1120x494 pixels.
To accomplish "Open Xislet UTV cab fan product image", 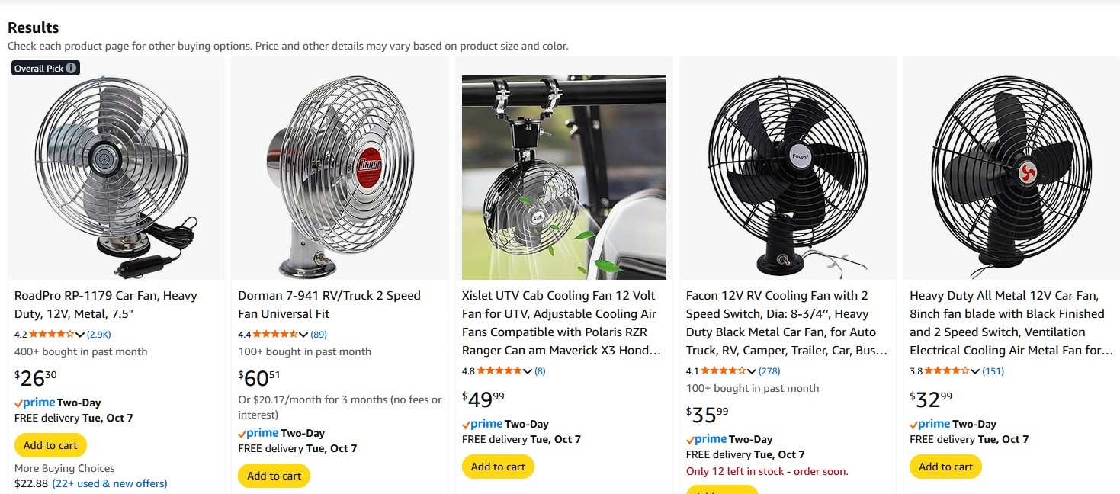I will [563, 177].
